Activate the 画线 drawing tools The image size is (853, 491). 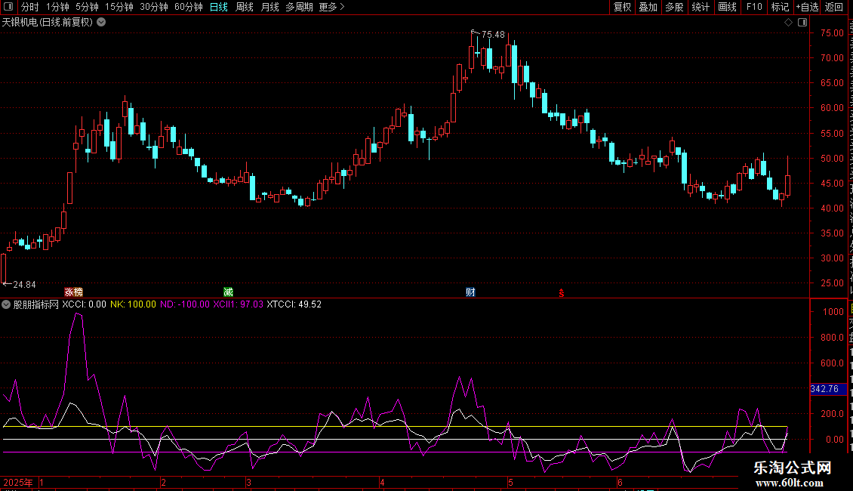pos(728,7)
